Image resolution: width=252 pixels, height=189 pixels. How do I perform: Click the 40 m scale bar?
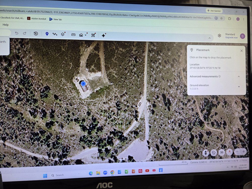173,163
